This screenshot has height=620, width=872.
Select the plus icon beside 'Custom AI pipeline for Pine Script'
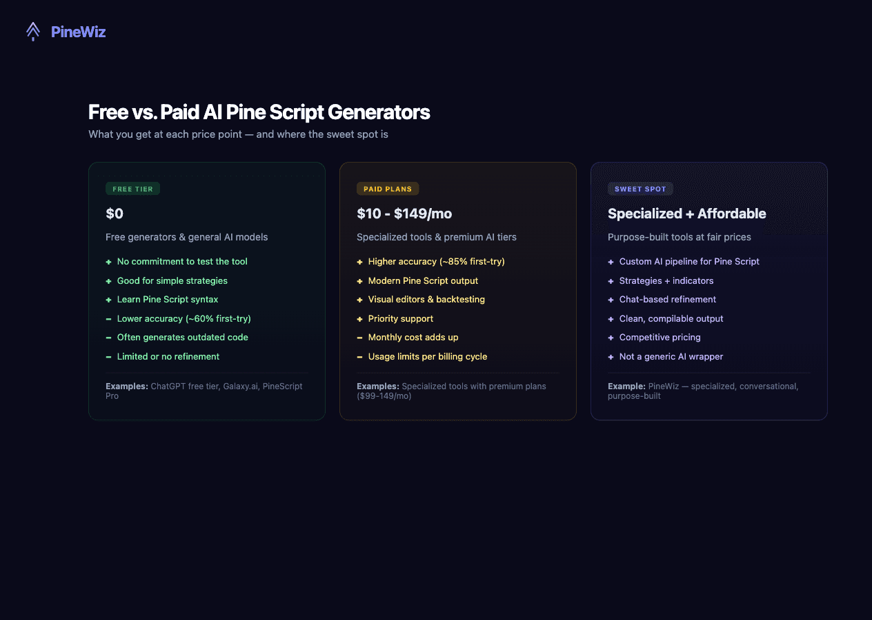(x=611, y=261)
